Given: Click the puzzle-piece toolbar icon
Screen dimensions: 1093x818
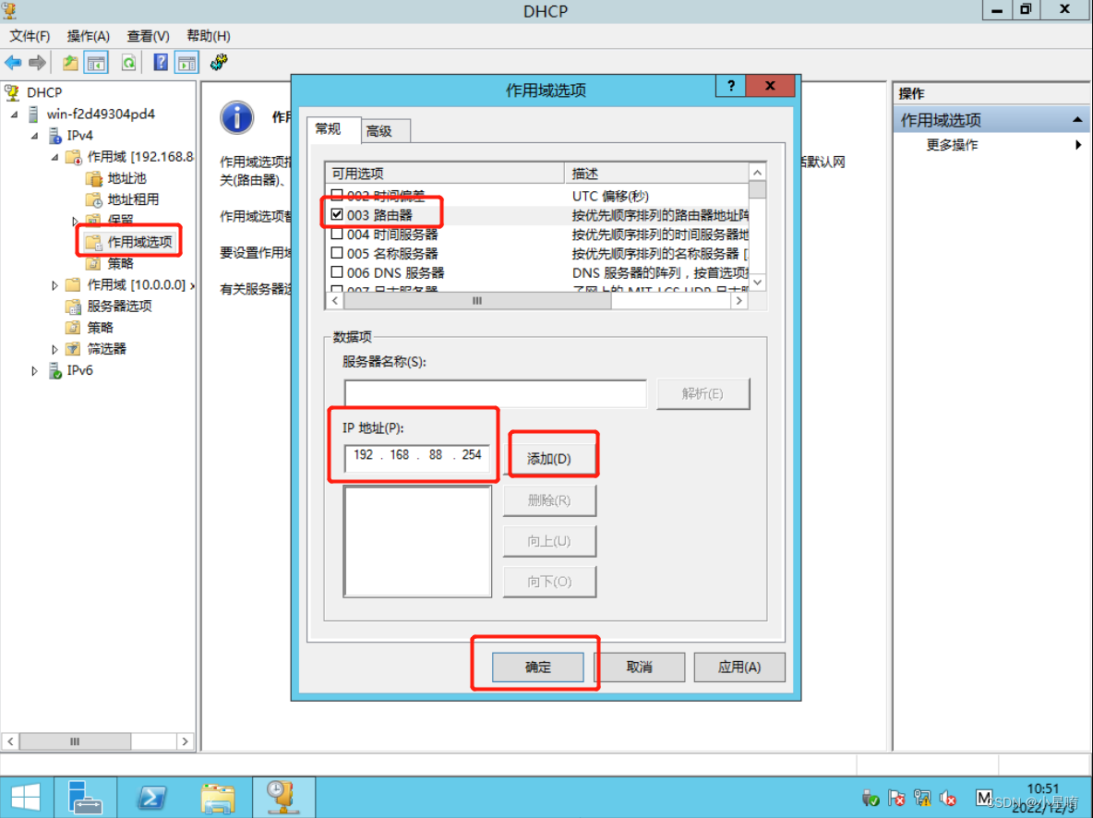Looking at the screenshot, I should (218, 63).
